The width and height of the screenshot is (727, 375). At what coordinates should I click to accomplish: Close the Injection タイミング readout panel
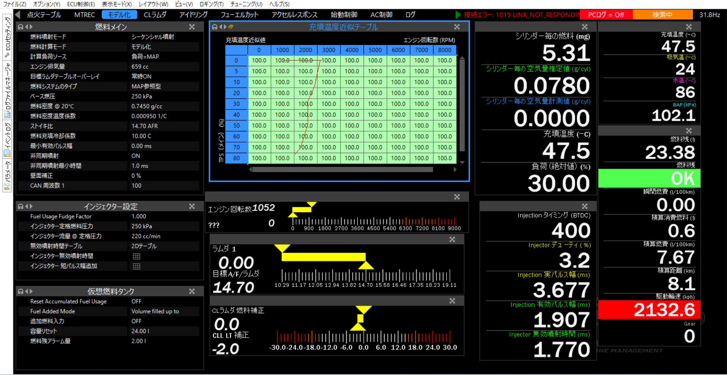click(x=585, y=206)
